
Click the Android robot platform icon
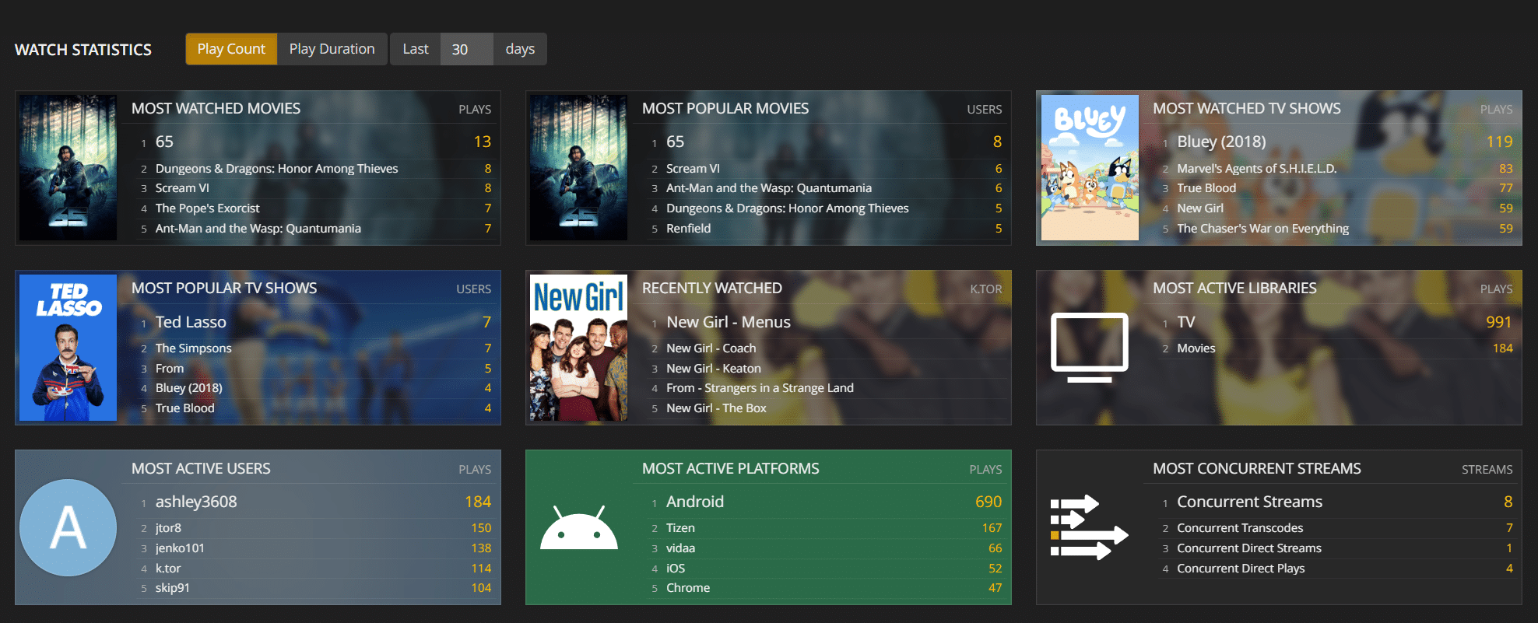click(578, 528)
